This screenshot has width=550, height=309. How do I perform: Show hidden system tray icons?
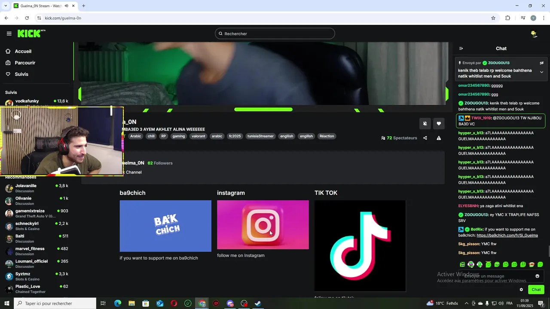(466, 303)
